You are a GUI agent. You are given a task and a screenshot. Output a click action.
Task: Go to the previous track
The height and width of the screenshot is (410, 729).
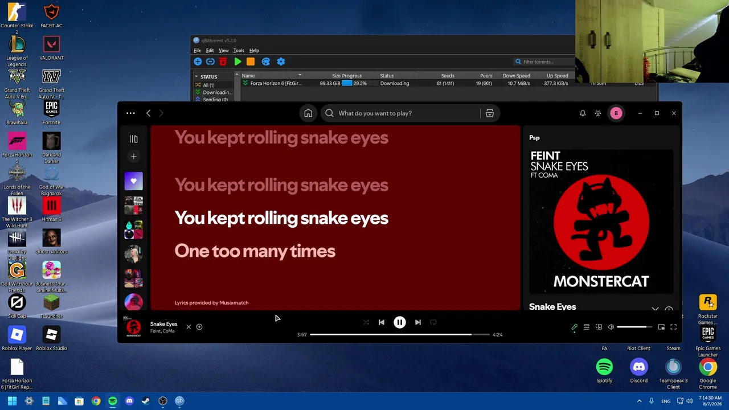(x=382, y=322)
